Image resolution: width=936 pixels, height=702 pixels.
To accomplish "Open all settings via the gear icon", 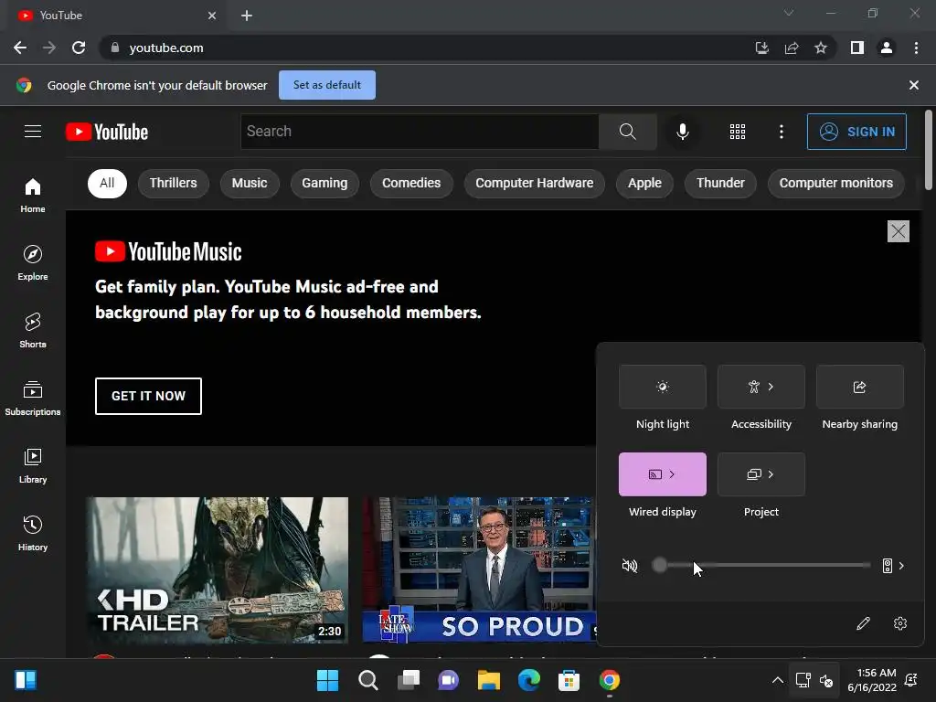I will (x=900, y=623).
